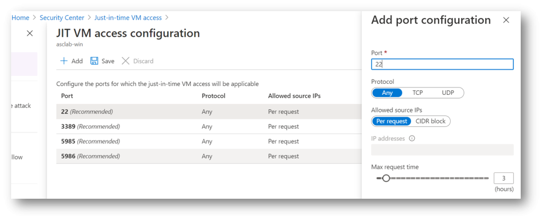Click the Port column header

[67, 96]
